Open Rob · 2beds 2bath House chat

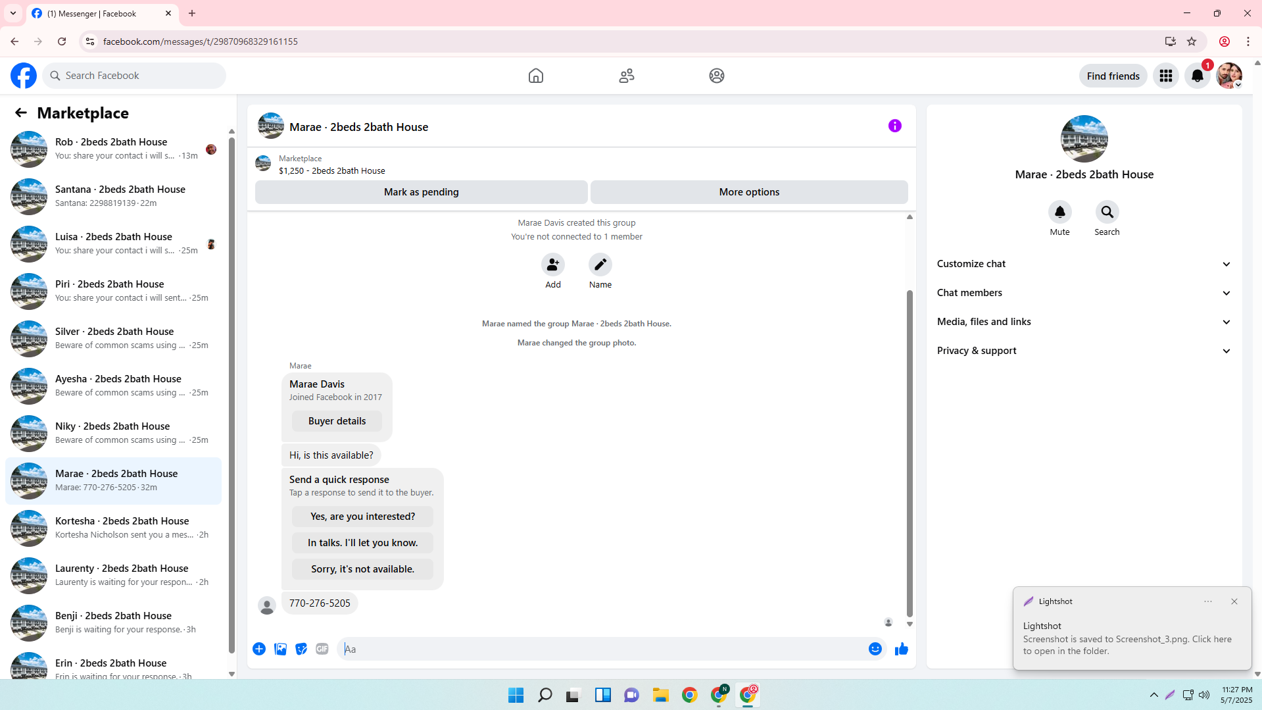pyautogui.click(x=113, y=149)
